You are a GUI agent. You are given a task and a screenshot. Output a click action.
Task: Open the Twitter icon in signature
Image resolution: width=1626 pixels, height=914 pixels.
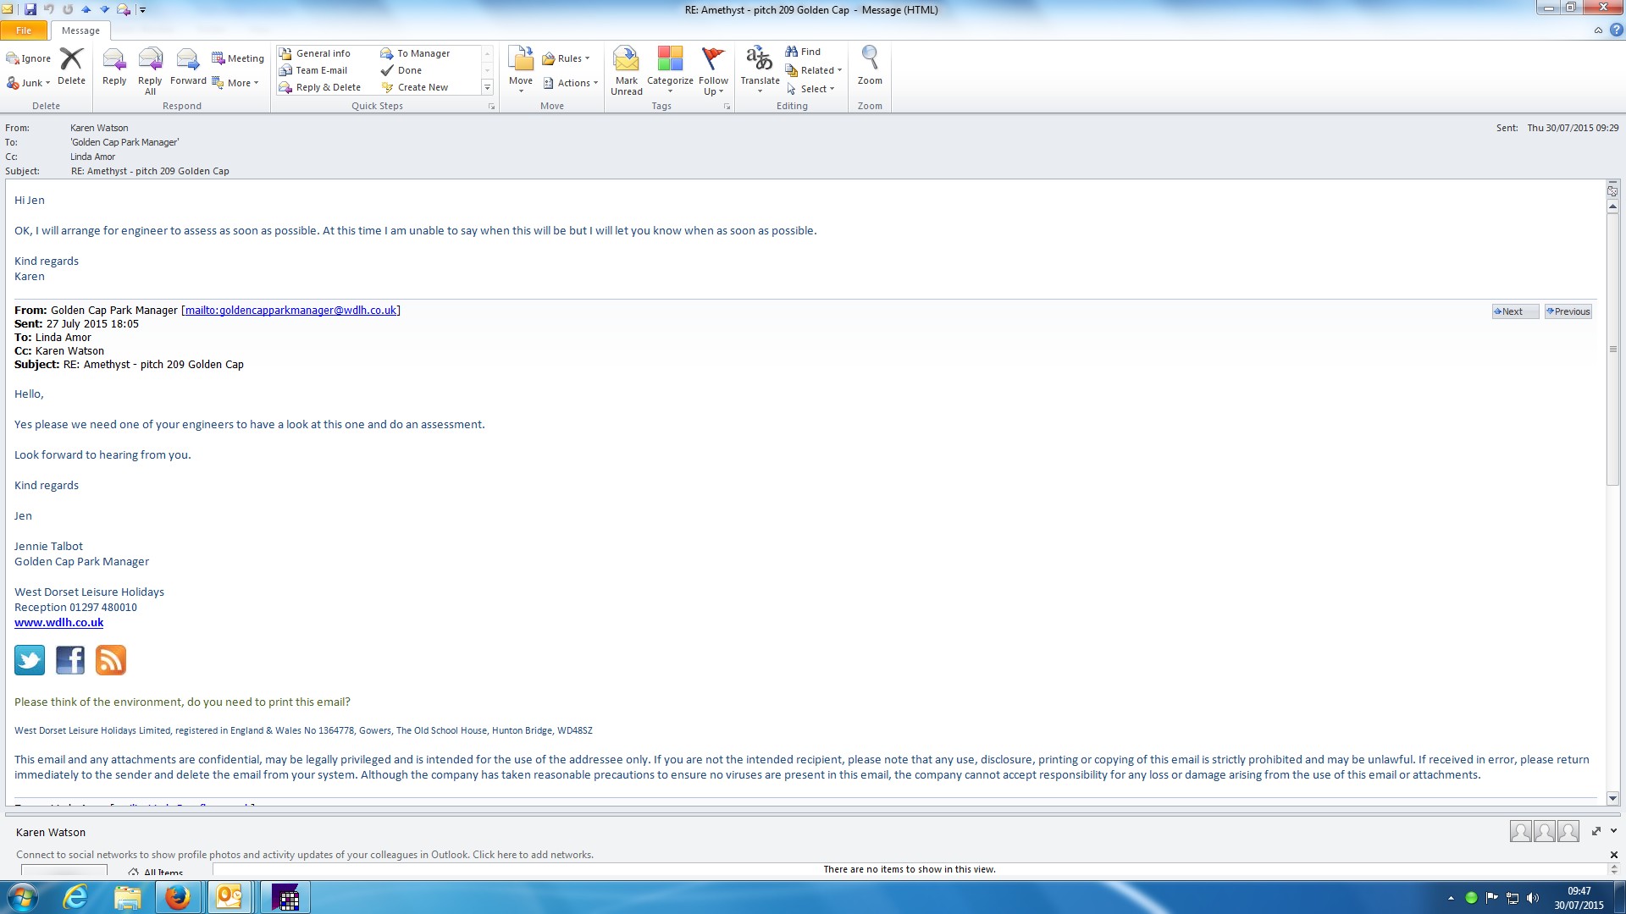(30, 660)
